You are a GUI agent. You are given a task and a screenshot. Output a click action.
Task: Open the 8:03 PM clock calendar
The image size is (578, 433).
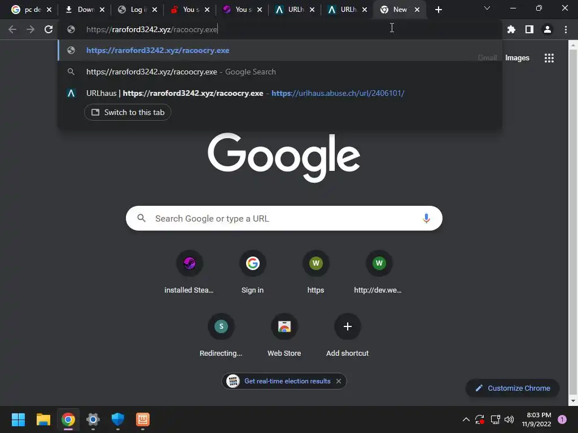tap(537, 419)
